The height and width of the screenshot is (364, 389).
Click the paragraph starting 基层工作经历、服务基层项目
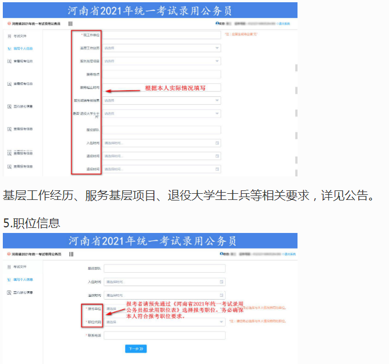point(189,195)
